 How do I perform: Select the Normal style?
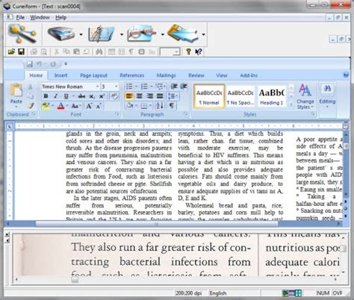pos(209,96)
